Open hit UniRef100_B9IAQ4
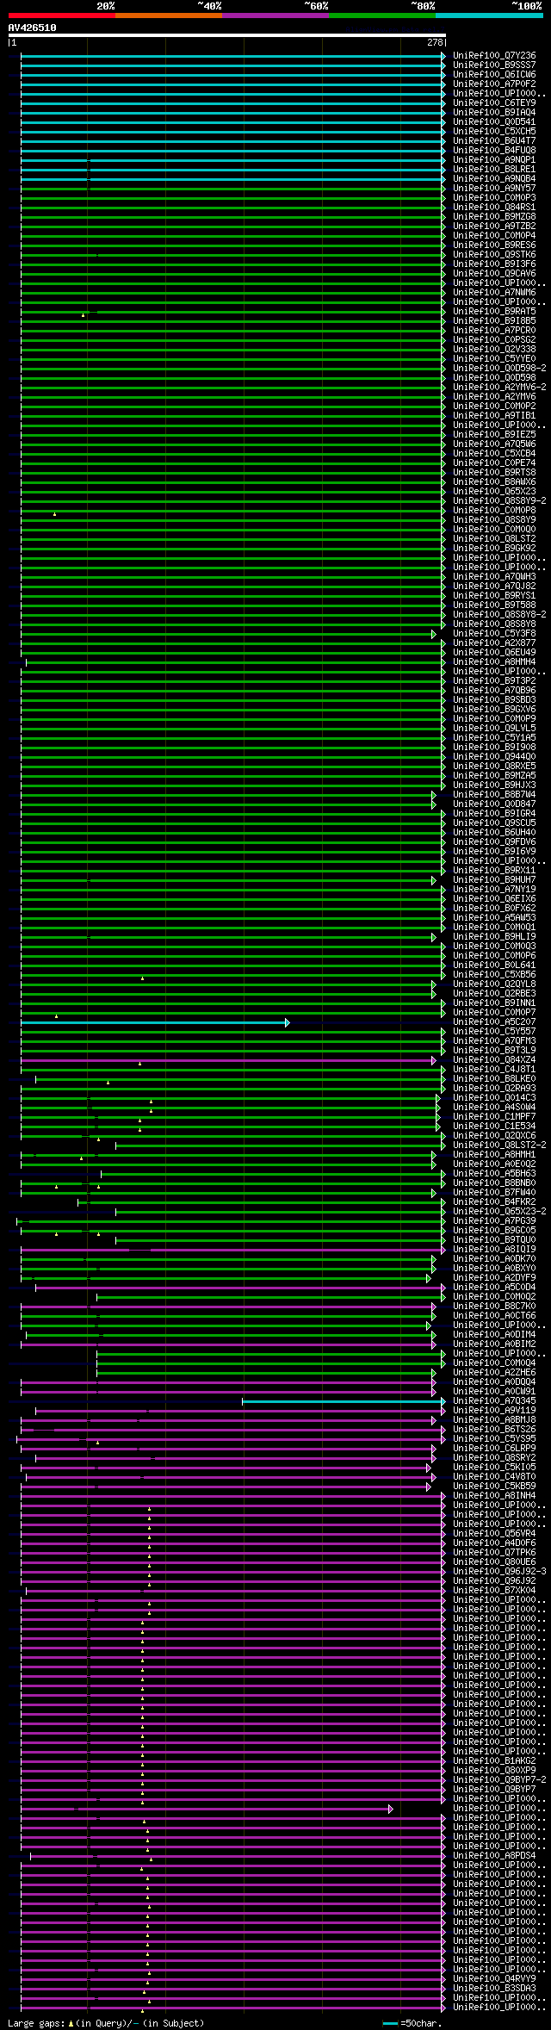 click(494, 113)
